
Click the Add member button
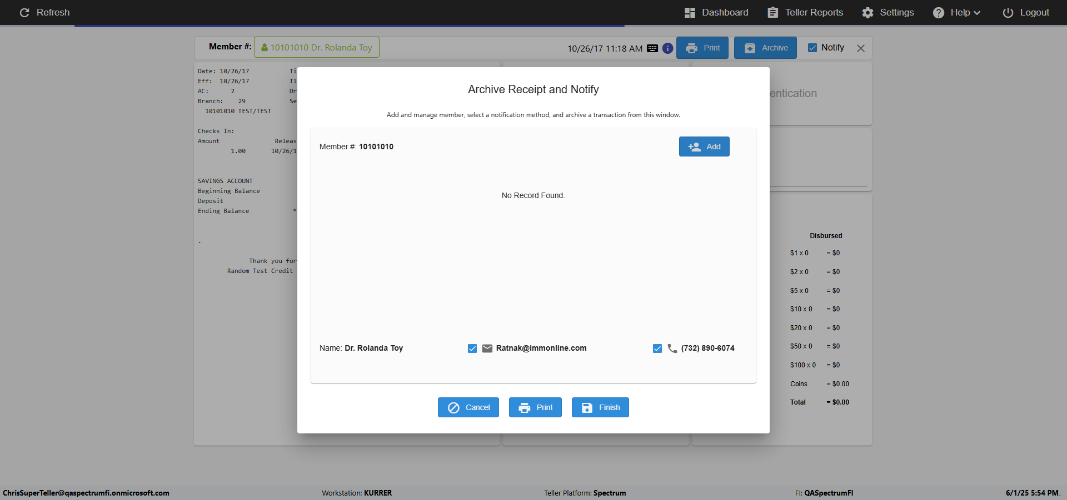click(x=704, y=147)
